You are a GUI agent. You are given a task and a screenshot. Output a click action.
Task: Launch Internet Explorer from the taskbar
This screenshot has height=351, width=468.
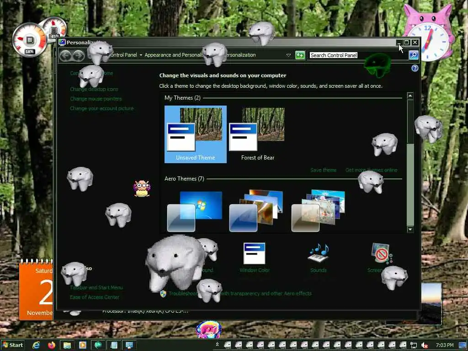coord(36,346)
